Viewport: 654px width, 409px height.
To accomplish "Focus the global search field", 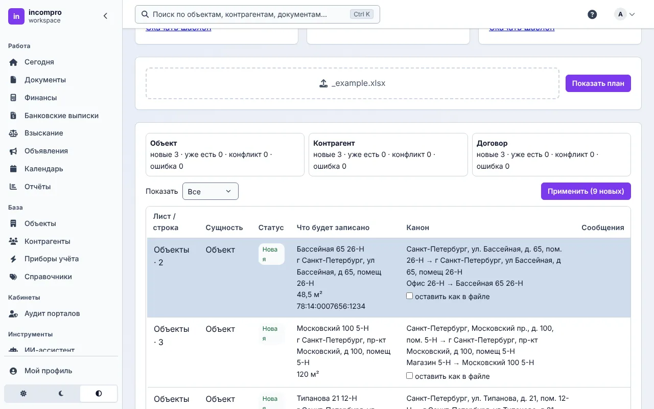I will coord(258,14).
